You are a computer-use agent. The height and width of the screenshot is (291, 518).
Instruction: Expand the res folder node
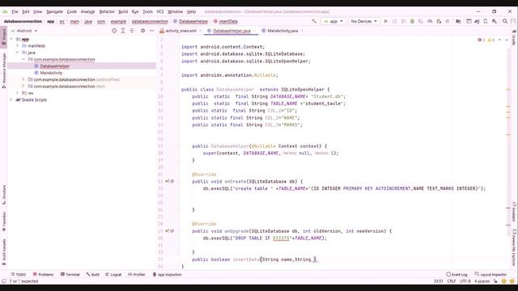(x=18, y=93)
